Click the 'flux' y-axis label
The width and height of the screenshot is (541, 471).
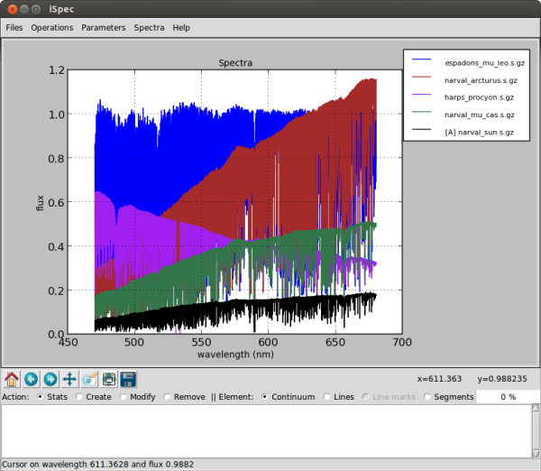pyautogui.click(x=40, y=203)
